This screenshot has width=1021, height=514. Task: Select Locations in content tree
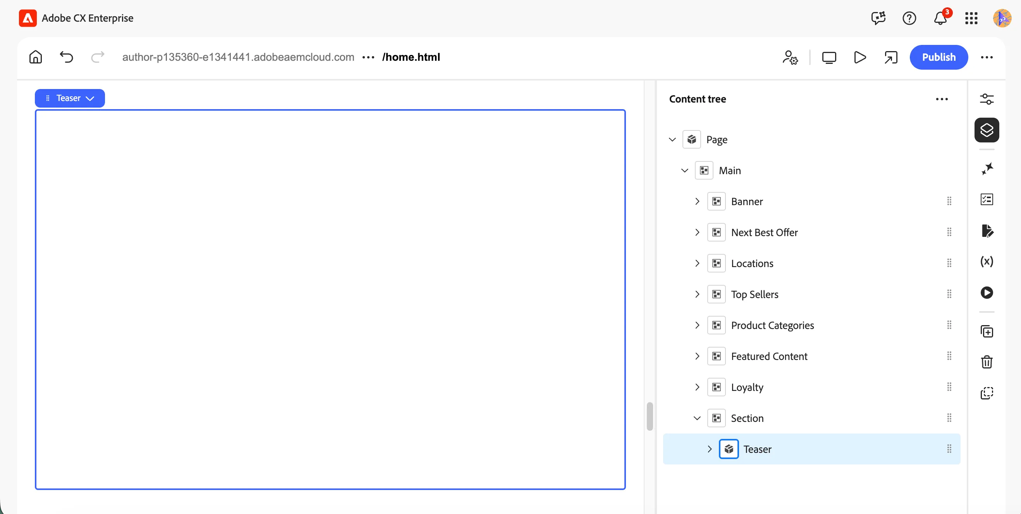tap(811, 263)
